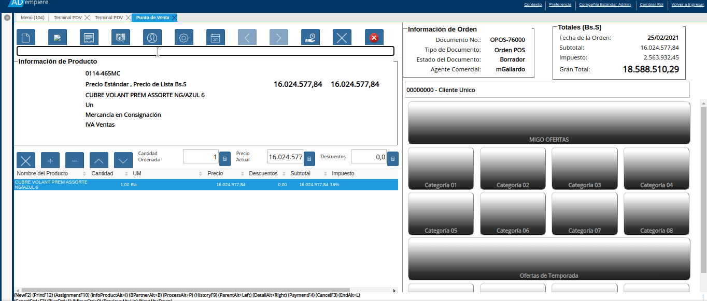Select Categoría 03 button
This screenshot has width=707, height=301.
pyautogui.click(x=584, y=169)
